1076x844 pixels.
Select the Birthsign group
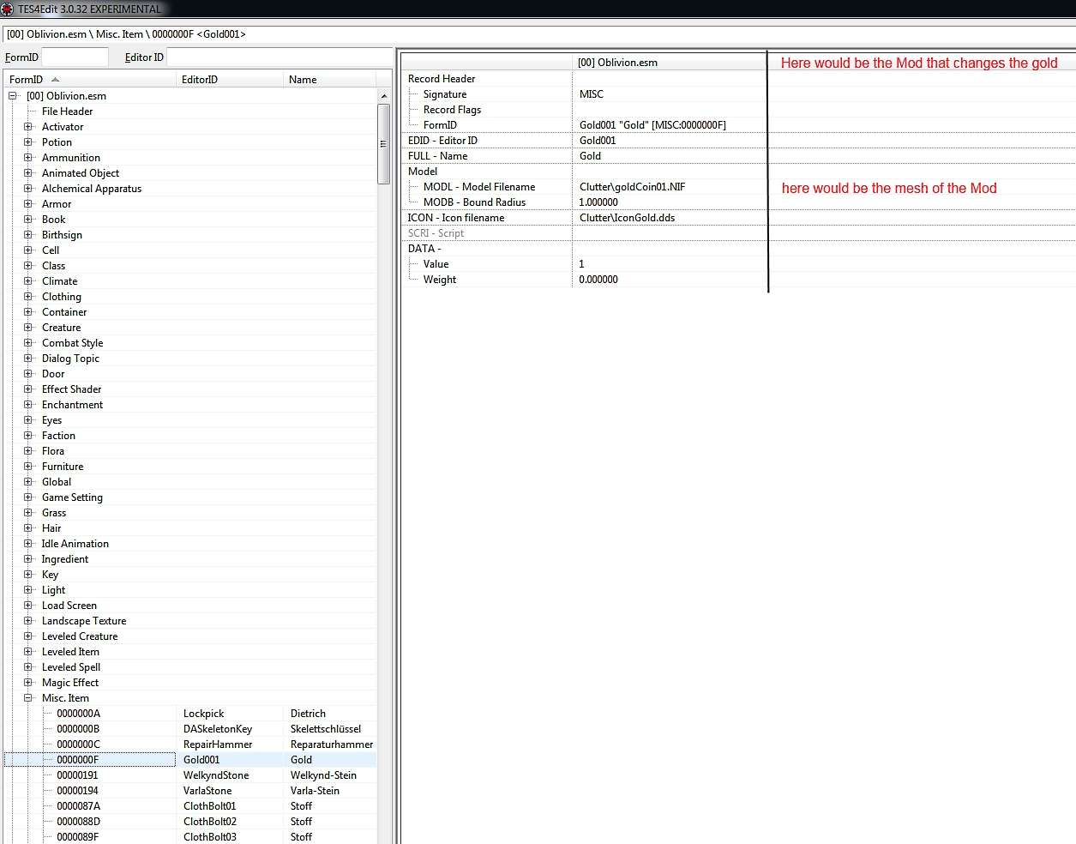(62, 235)
